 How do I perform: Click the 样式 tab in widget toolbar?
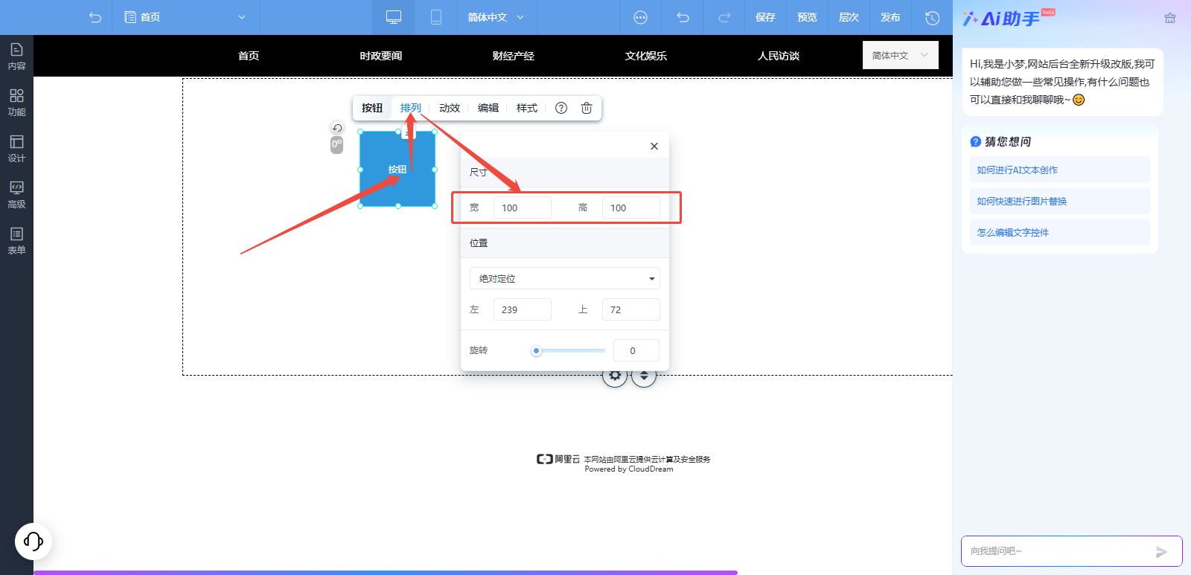point(527,108)
